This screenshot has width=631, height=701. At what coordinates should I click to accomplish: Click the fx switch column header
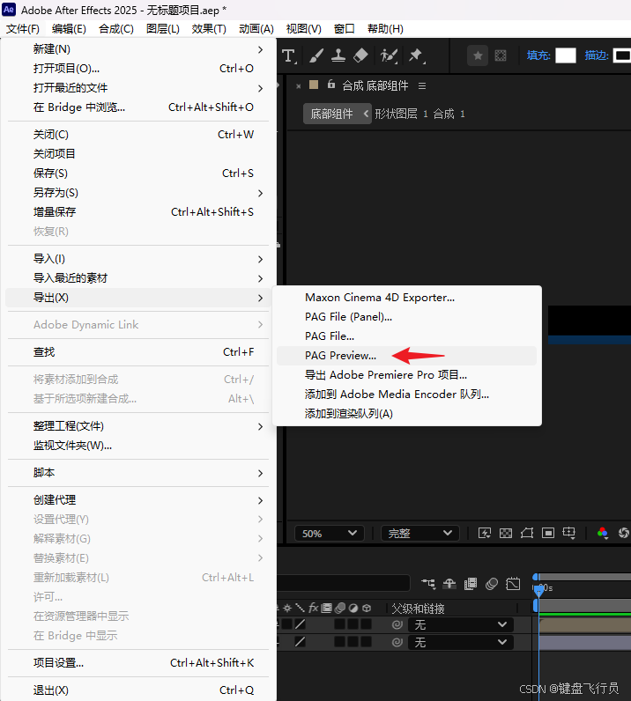click(313, 608)
